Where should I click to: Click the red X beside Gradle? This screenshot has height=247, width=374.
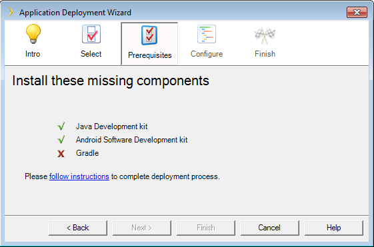click(61, 154)
